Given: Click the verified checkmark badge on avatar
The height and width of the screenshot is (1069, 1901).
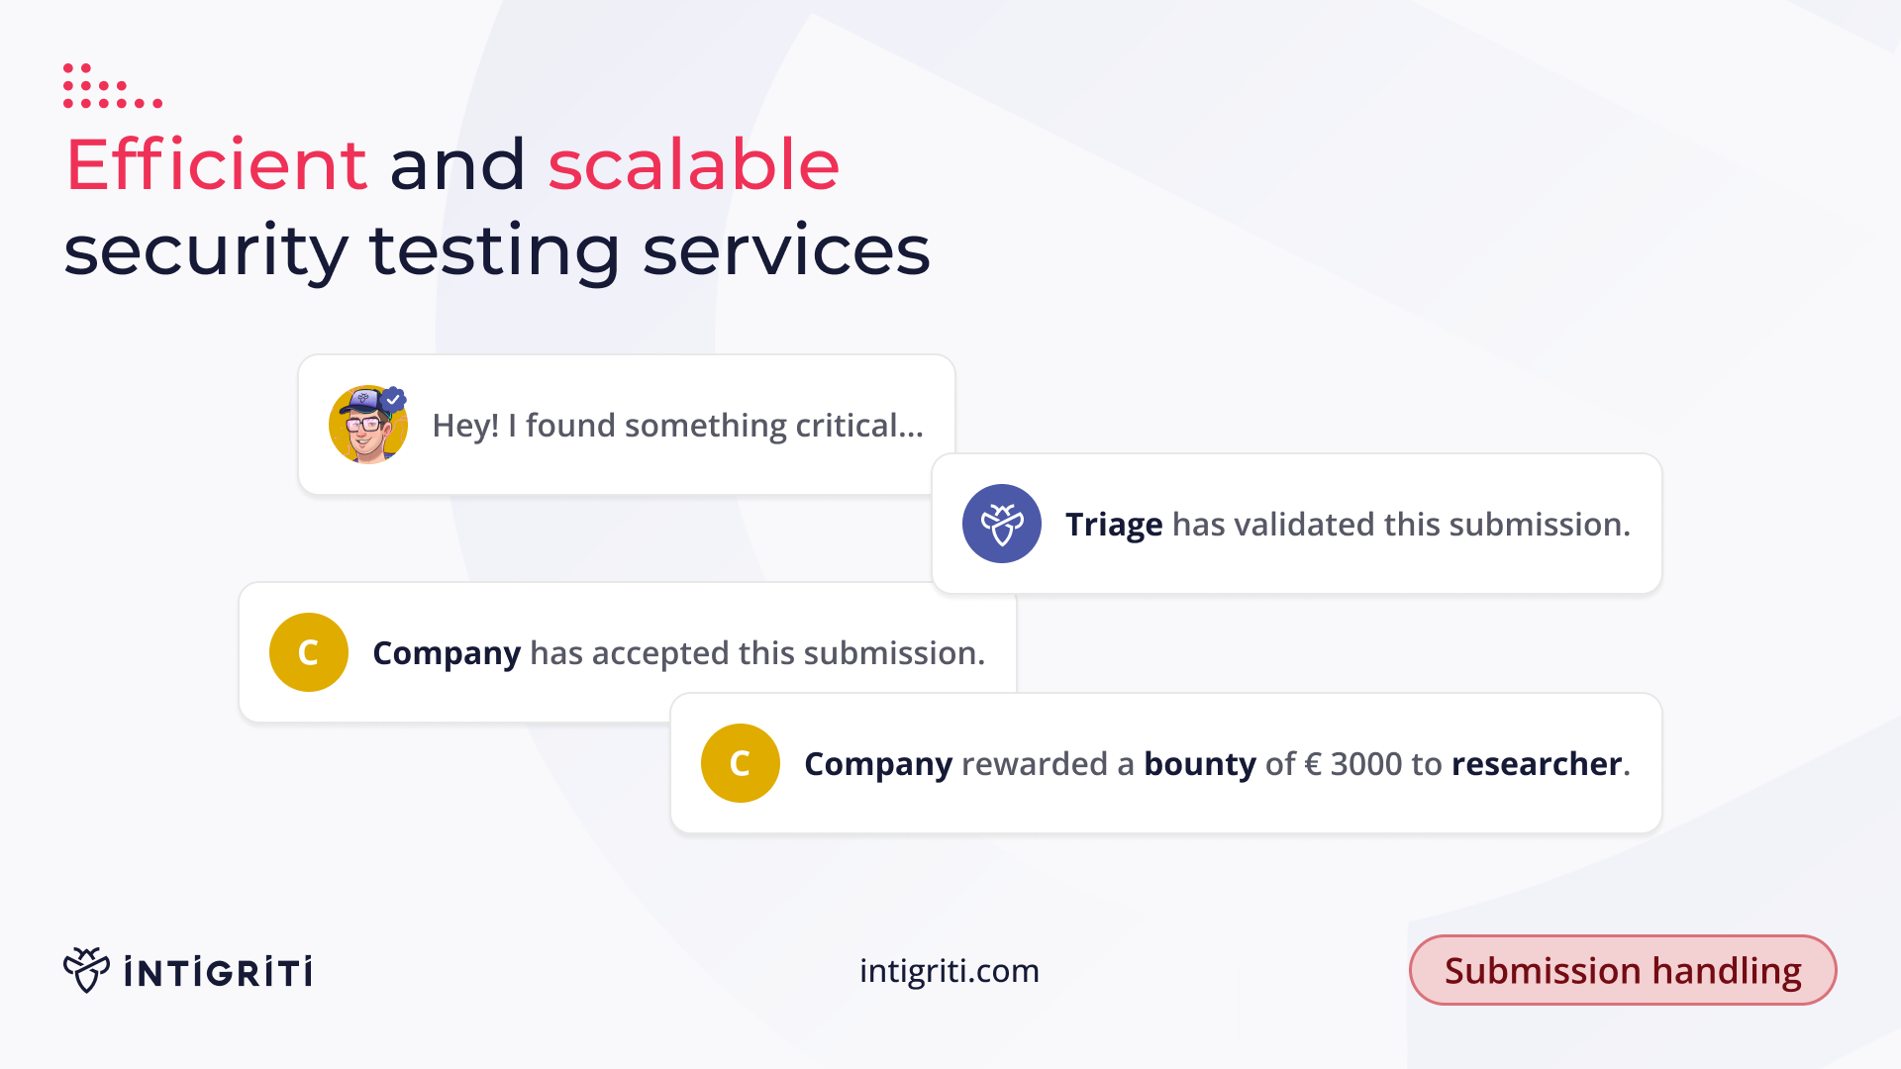Looking at the screenshot, I should [x=394, y=399].
